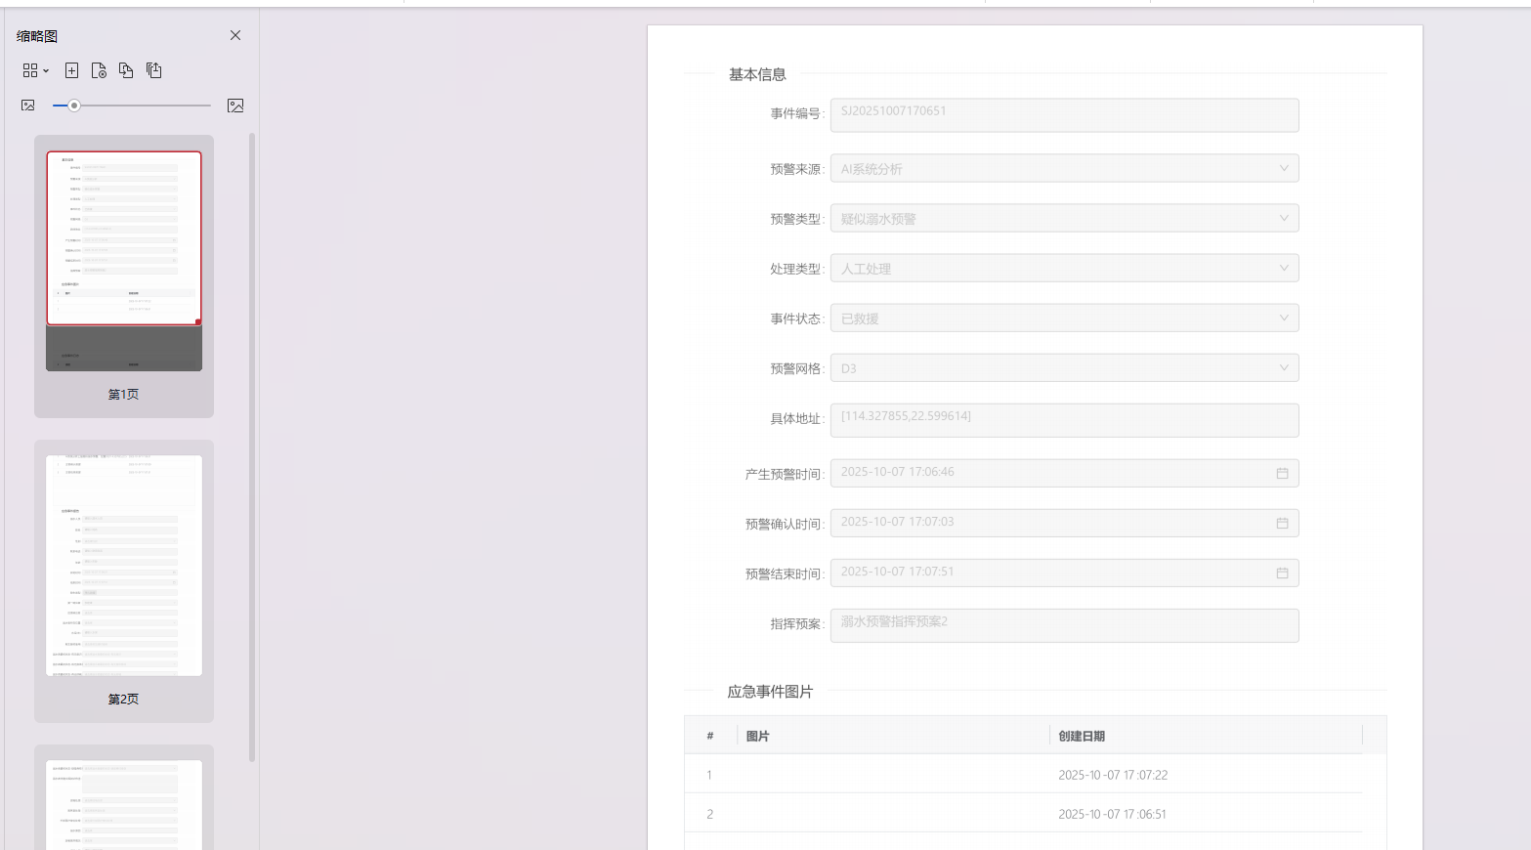This screenshot has height=850, width=1531.
Task: Click the 图片 column header
Action: [x=757, y=736]
